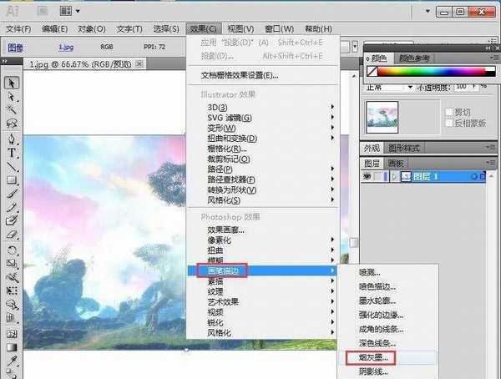This screenshot has height=379, width=501.
Task: Select the Pen tool
Action: (13, 139)
